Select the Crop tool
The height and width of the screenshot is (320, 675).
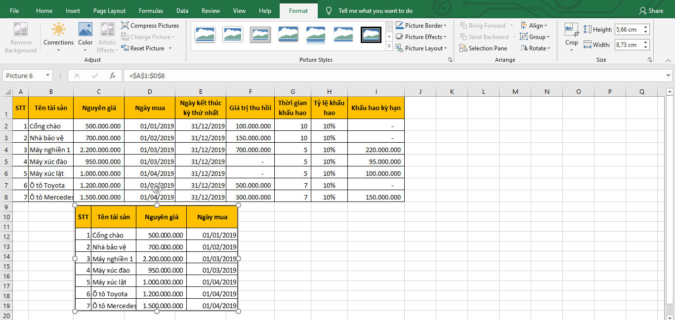click(x=572, y=31)
